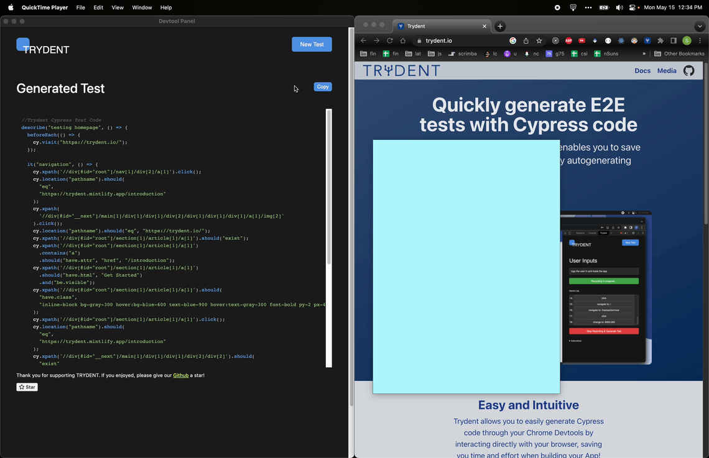Click the AdBlock Plus extension icon

click(x=569, y=40)
